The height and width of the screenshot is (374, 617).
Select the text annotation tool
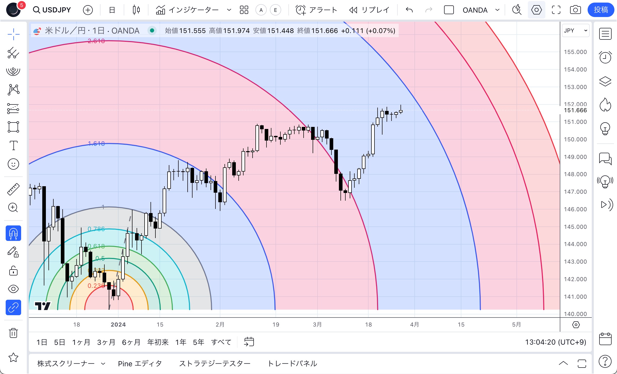(13, 145)
